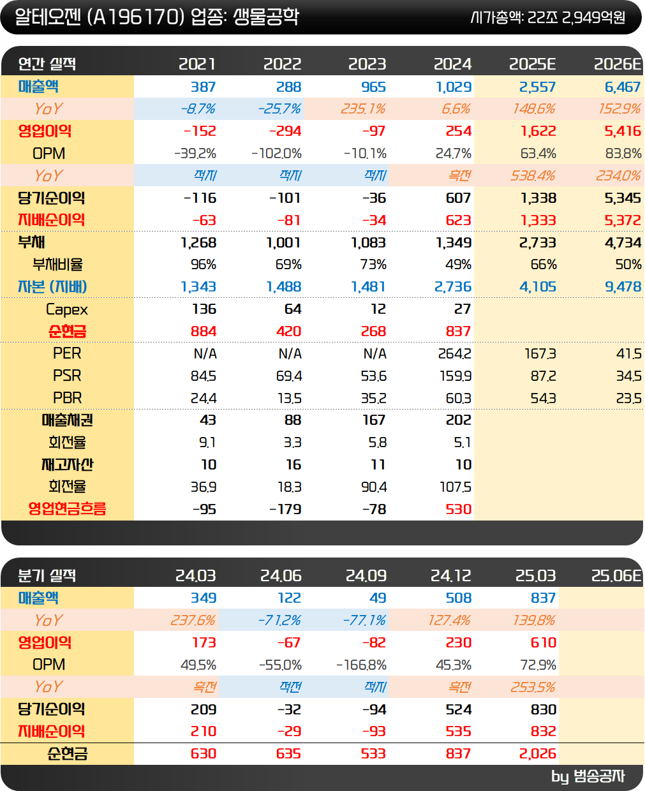This screenshot has height=791, width=645.
Task: Click the by 범송공자 credit text
Action: [x=588, y=776]
